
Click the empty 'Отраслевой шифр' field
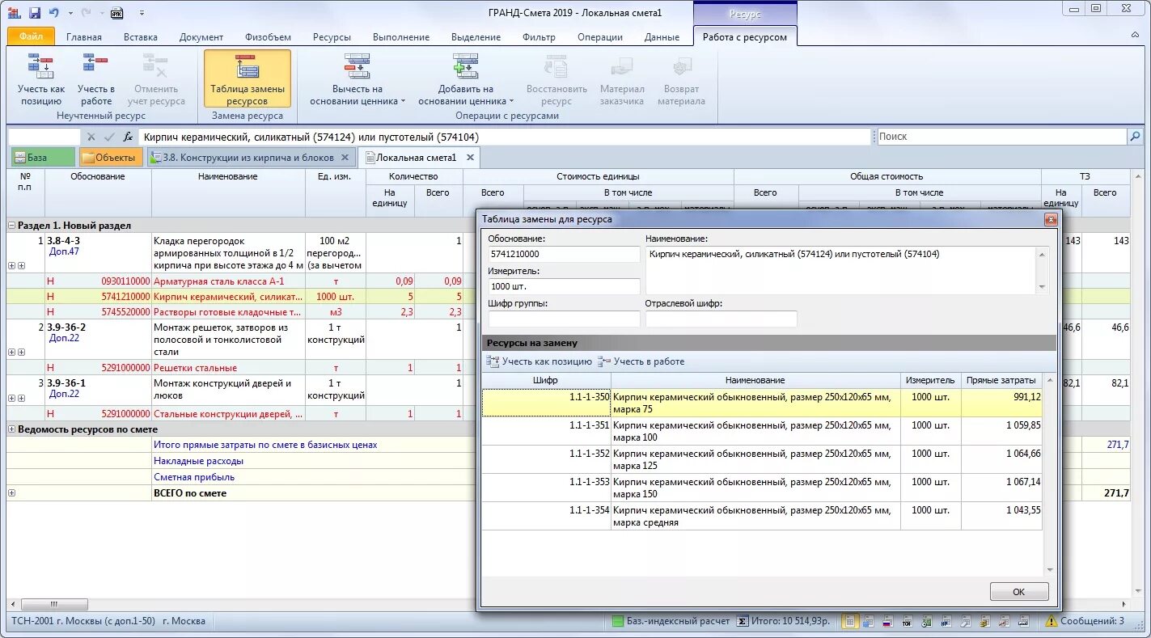point(721,319)
